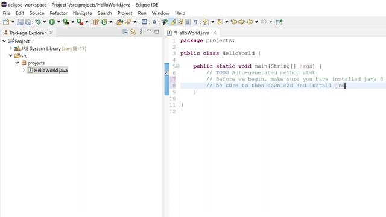Open the Project menu

click(x=125, y=13)
